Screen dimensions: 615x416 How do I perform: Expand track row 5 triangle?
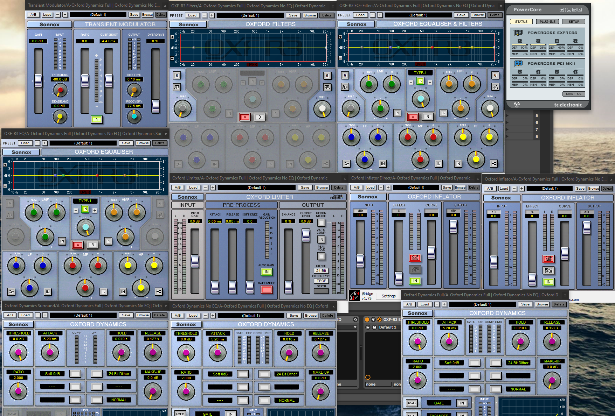click(x=506, y=115)
